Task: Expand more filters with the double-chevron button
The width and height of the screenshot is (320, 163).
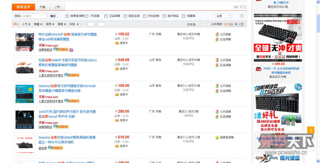Action: coord(242,16)
